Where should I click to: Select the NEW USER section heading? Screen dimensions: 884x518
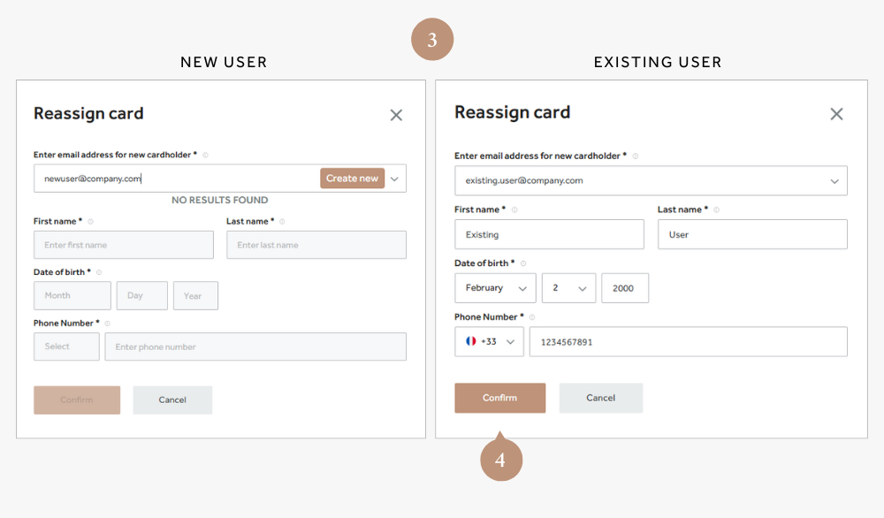pyautogui.click(x=224, y=62)
